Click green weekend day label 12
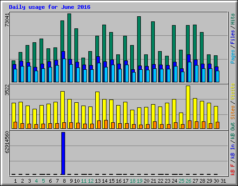238x186 pixels. 91,181
